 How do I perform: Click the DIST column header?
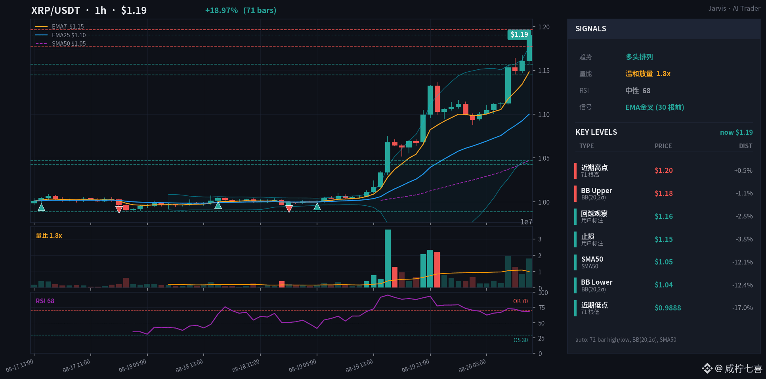tap(745, 146)
